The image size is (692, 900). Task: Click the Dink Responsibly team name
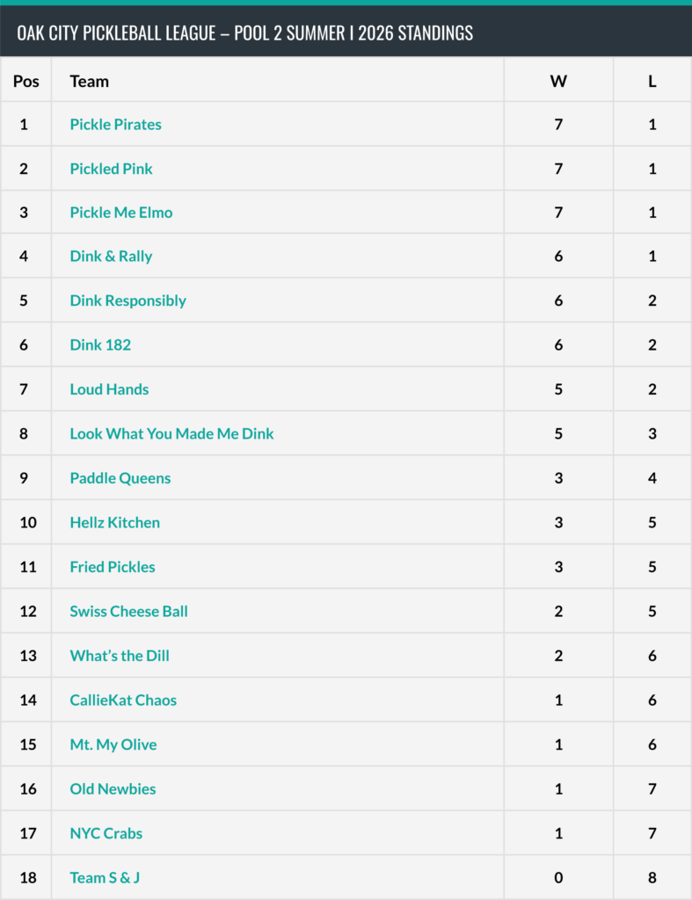(128, 301)
